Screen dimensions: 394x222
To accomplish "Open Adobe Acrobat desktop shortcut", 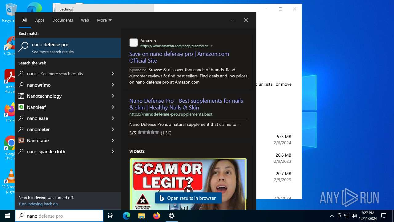I will coord(9,81).
